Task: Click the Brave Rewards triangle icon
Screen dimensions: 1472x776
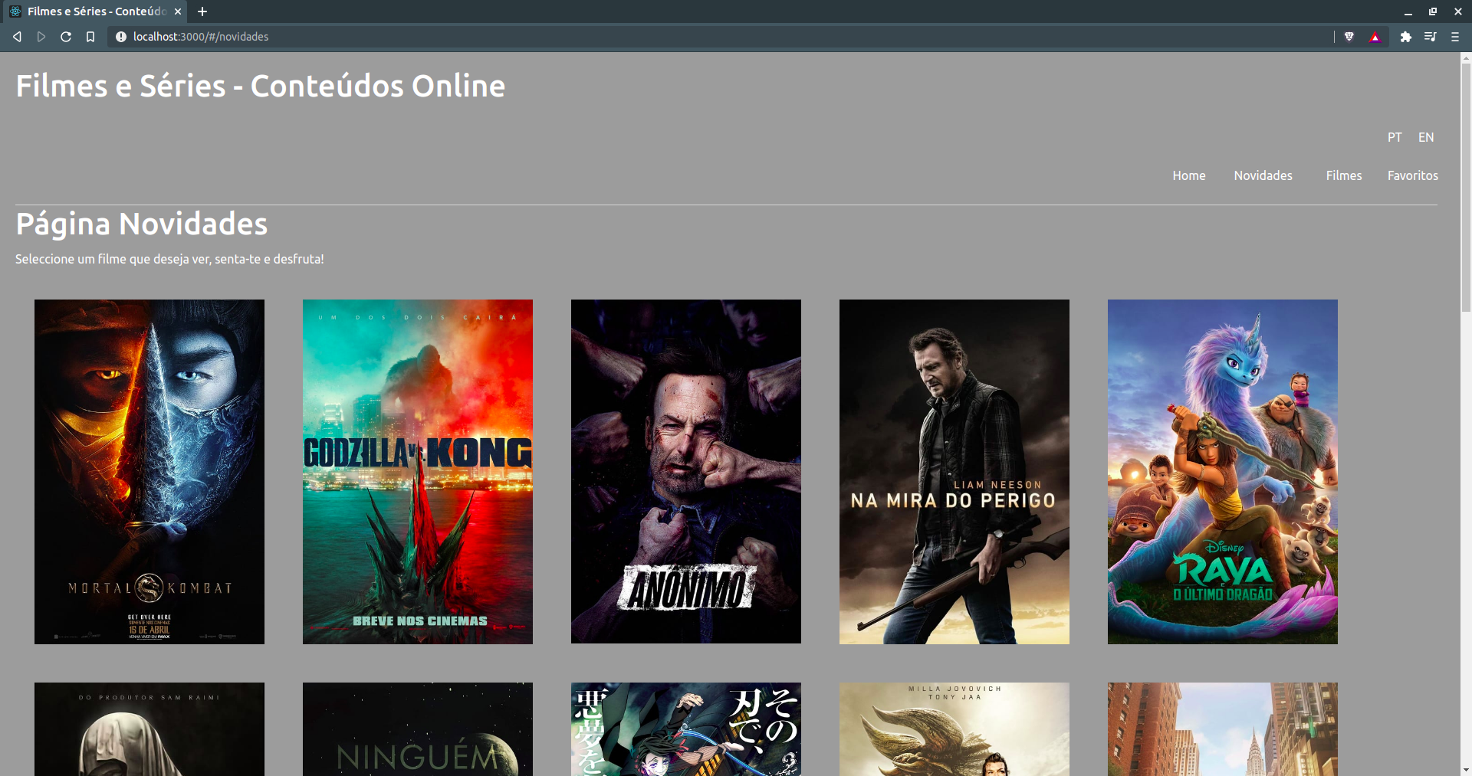Action: pyautogui.click(x=1375, y=37)
